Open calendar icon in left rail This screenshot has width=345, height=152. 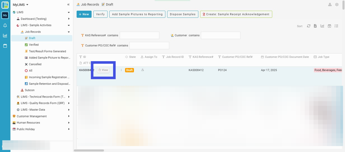click(x=5, y=46)
